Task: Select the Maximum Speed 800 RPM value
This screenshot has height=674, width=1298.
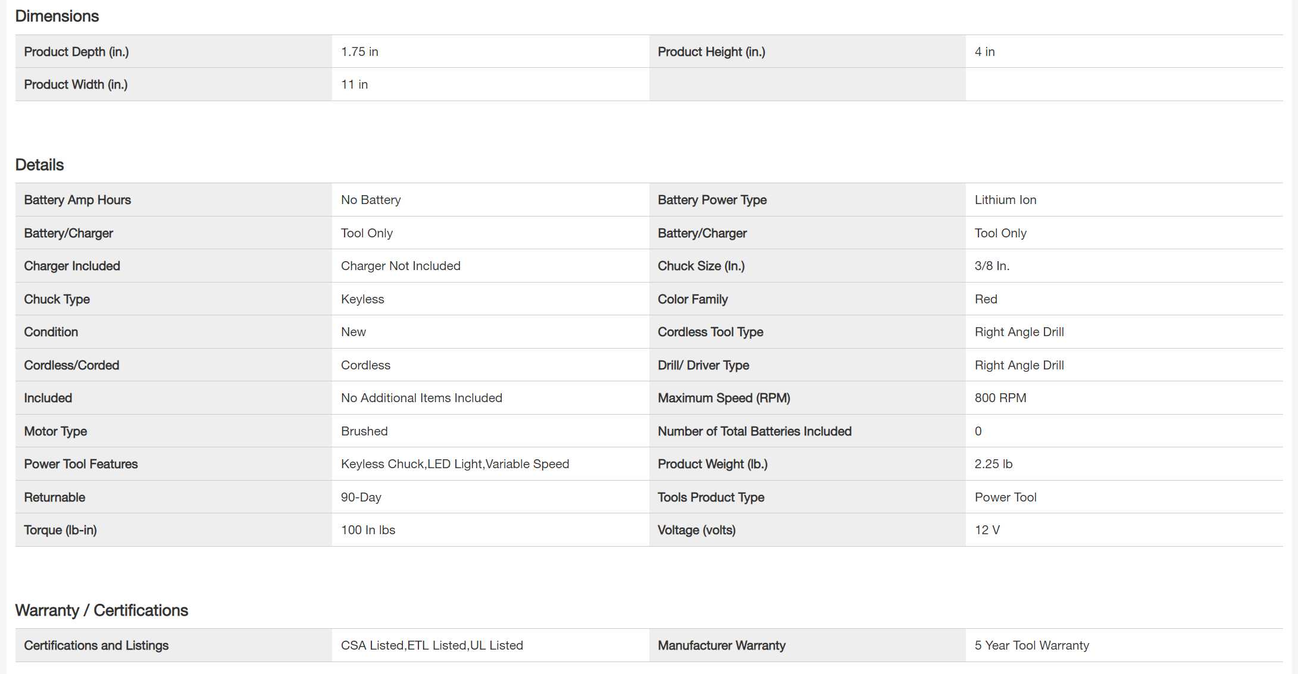Action: point(1000,398)
